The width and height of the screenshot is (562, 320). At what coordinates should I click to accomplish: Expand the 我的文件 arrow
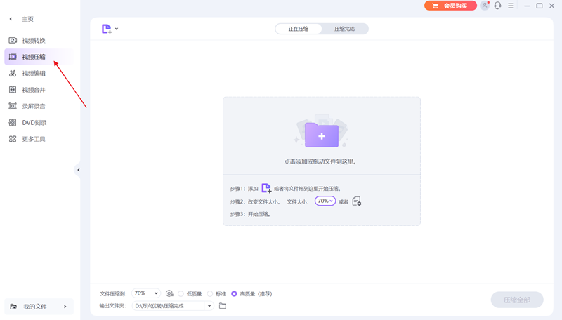pos(65,307)
